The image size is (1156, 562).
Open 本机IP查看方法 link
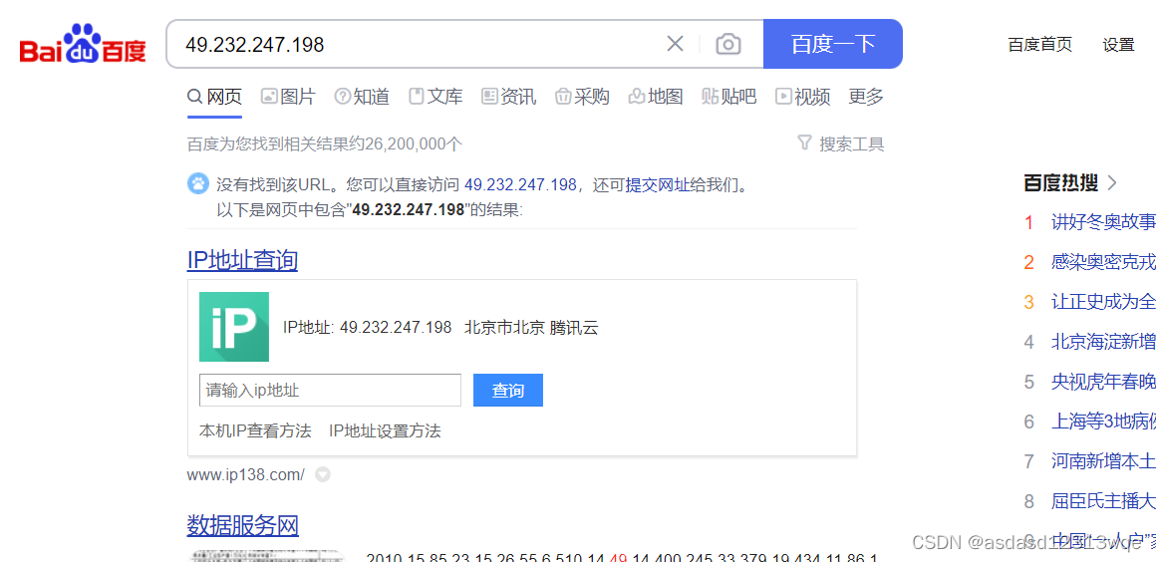tap(255, 430)
